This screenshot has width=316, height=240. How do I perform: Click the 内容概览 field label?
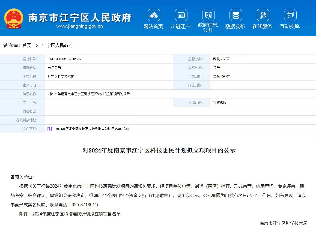point(30,111)
